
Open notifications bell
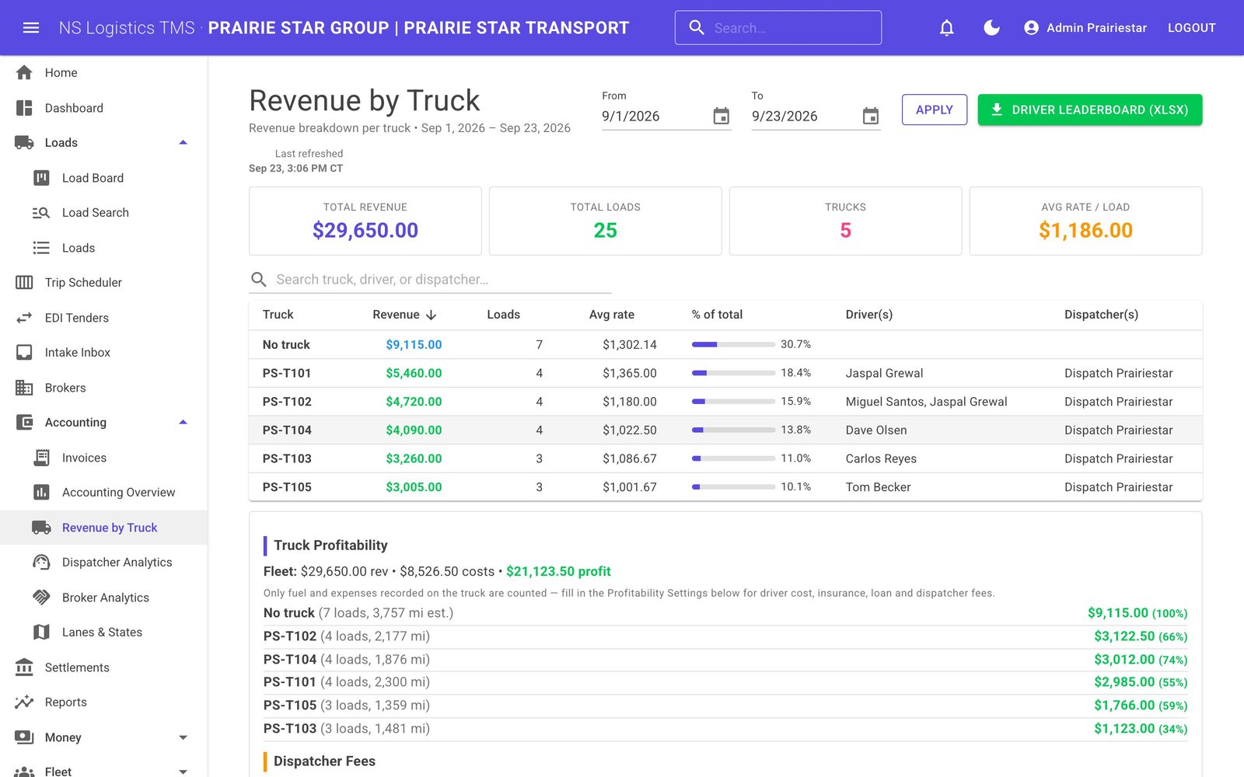946,28
